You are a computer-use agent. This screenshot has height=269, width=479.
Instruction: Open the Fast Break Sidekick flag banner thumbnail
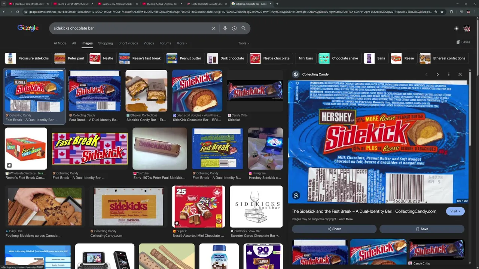(x=90, y=149)
